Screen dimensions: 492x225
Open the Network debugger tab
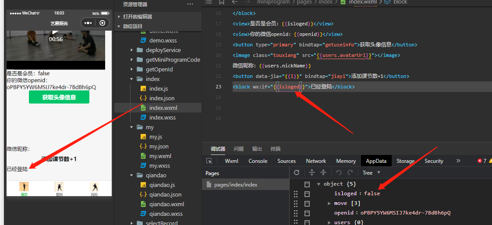[316, 161]
